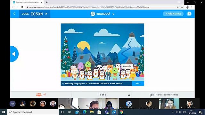Open the zoom magnifier icon in address bar

(x=177, y=7)
